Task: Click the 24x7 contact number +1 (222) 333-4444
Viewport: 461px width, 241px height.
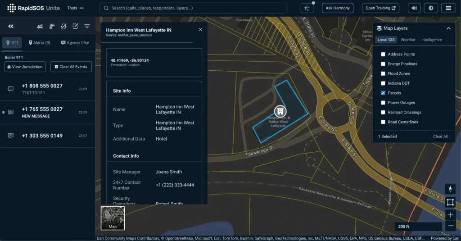Action: click(x=175, y=185)
